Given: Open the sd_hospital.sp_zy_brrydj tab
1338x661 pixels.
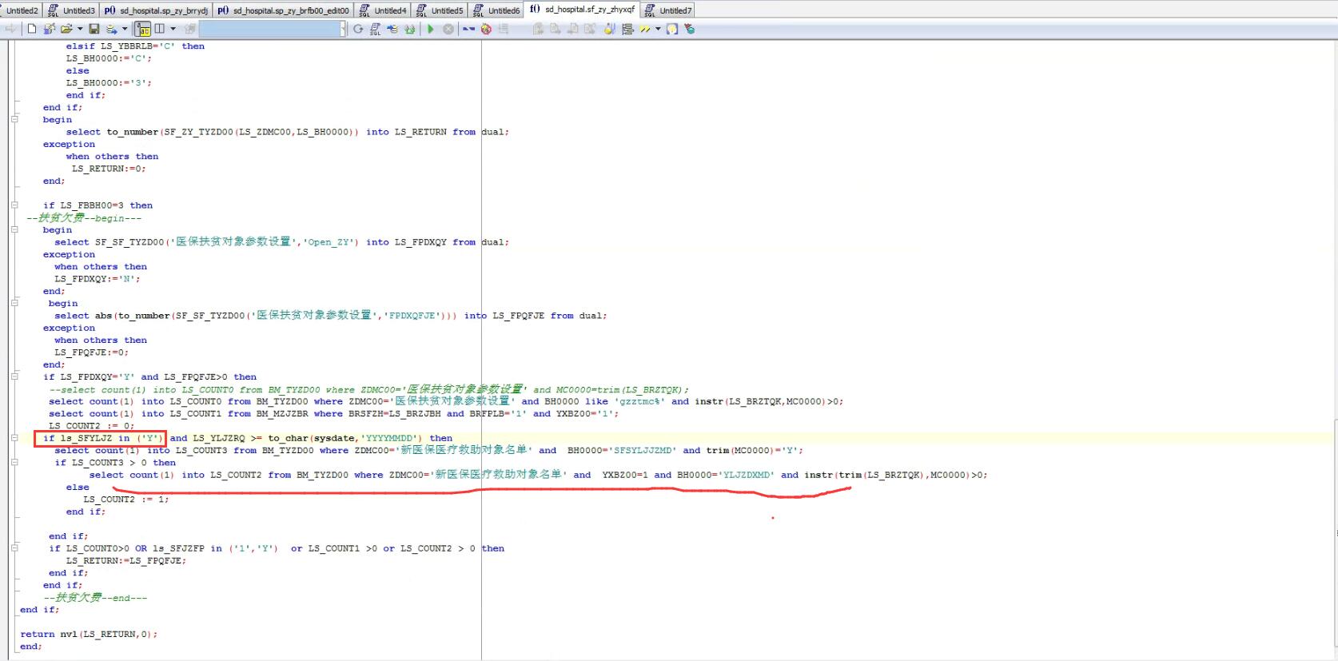Looking at the screenshot, I should coord(157,10).
